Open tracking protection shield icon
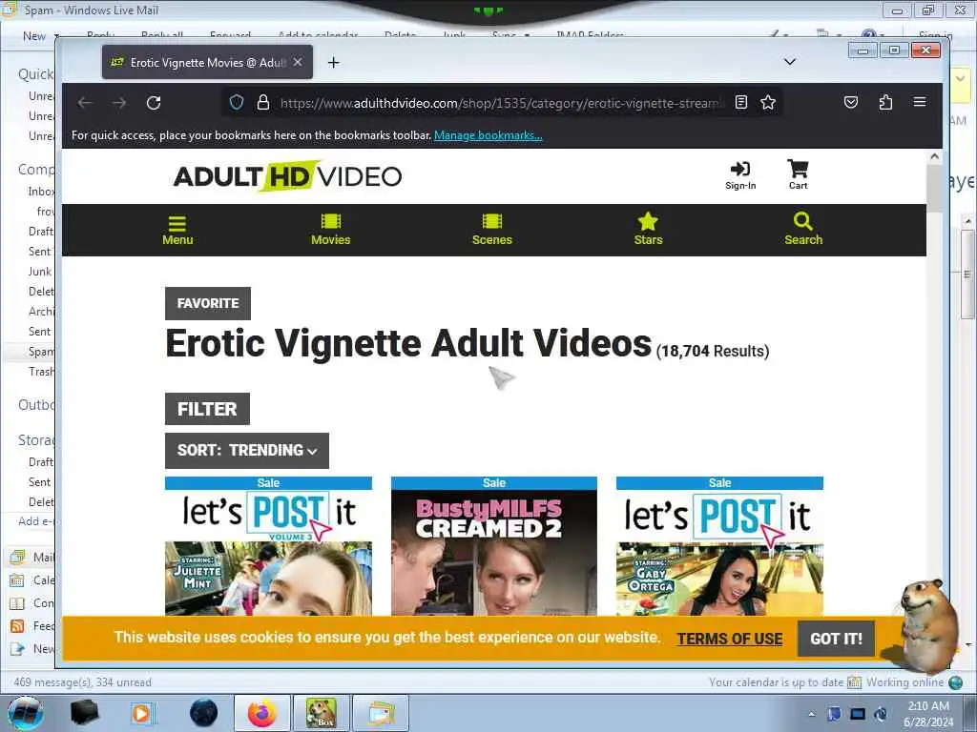 coord(237,102)
